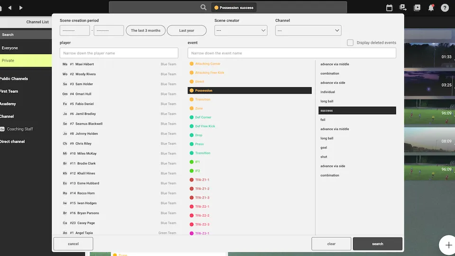Image resolution: width=455 pixels, height=256 pixels.
Task: Open the calendar icon in top bar
Action: 389,8
